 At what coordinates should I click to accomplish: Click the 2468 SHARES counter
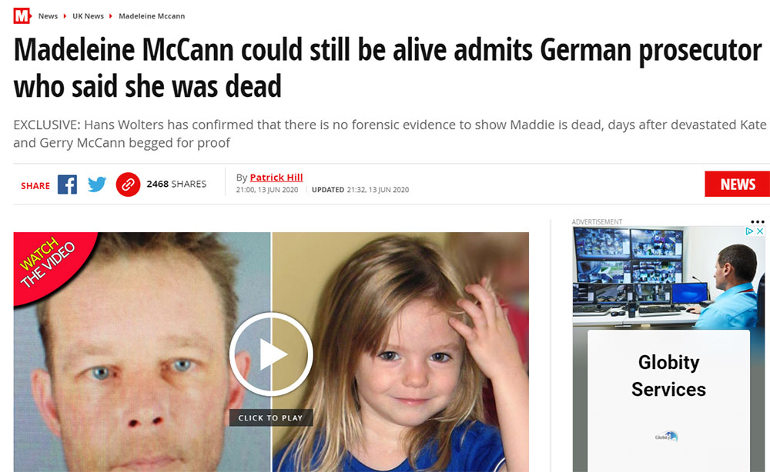(176, 184)
